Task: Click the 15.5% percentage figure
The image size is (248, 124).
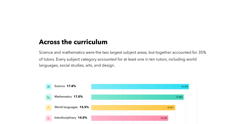Action: 84,107
